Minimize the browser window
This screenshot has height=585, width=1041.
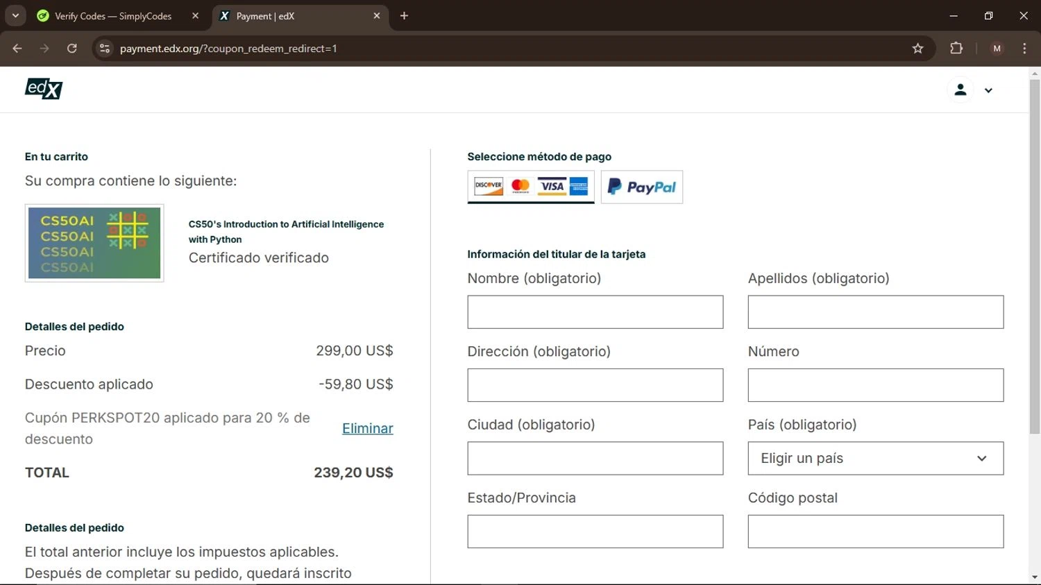point(954,15)
